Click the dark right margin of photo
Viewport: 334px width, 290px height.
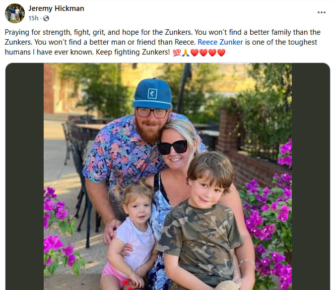coord(311,176)
